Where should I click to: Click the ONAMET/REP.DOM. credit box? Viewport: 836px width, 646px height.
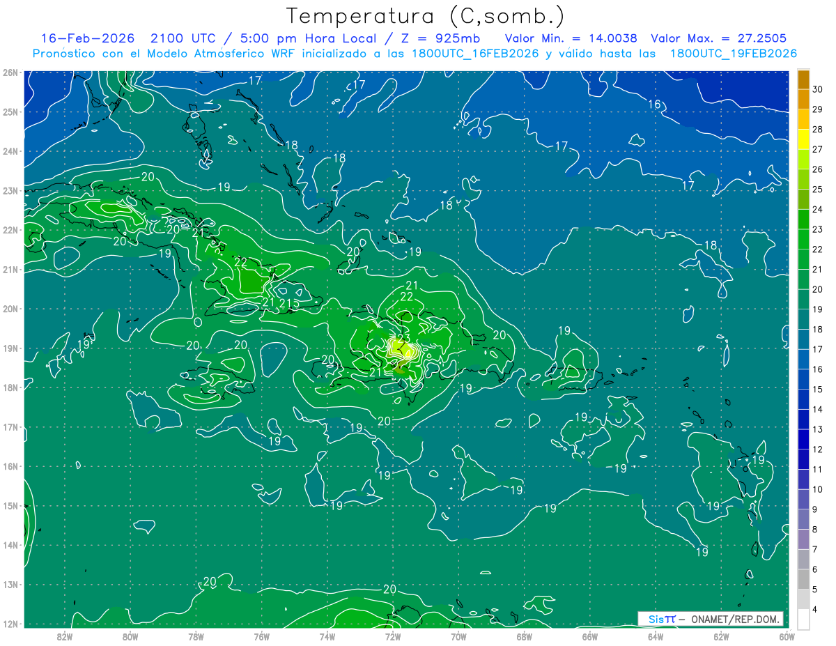pos(710,619)
